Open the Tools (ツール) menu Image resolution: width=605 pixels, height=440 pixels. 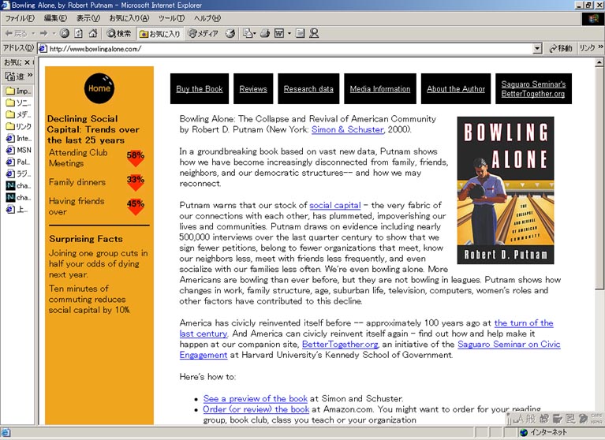tap(171, 18)
